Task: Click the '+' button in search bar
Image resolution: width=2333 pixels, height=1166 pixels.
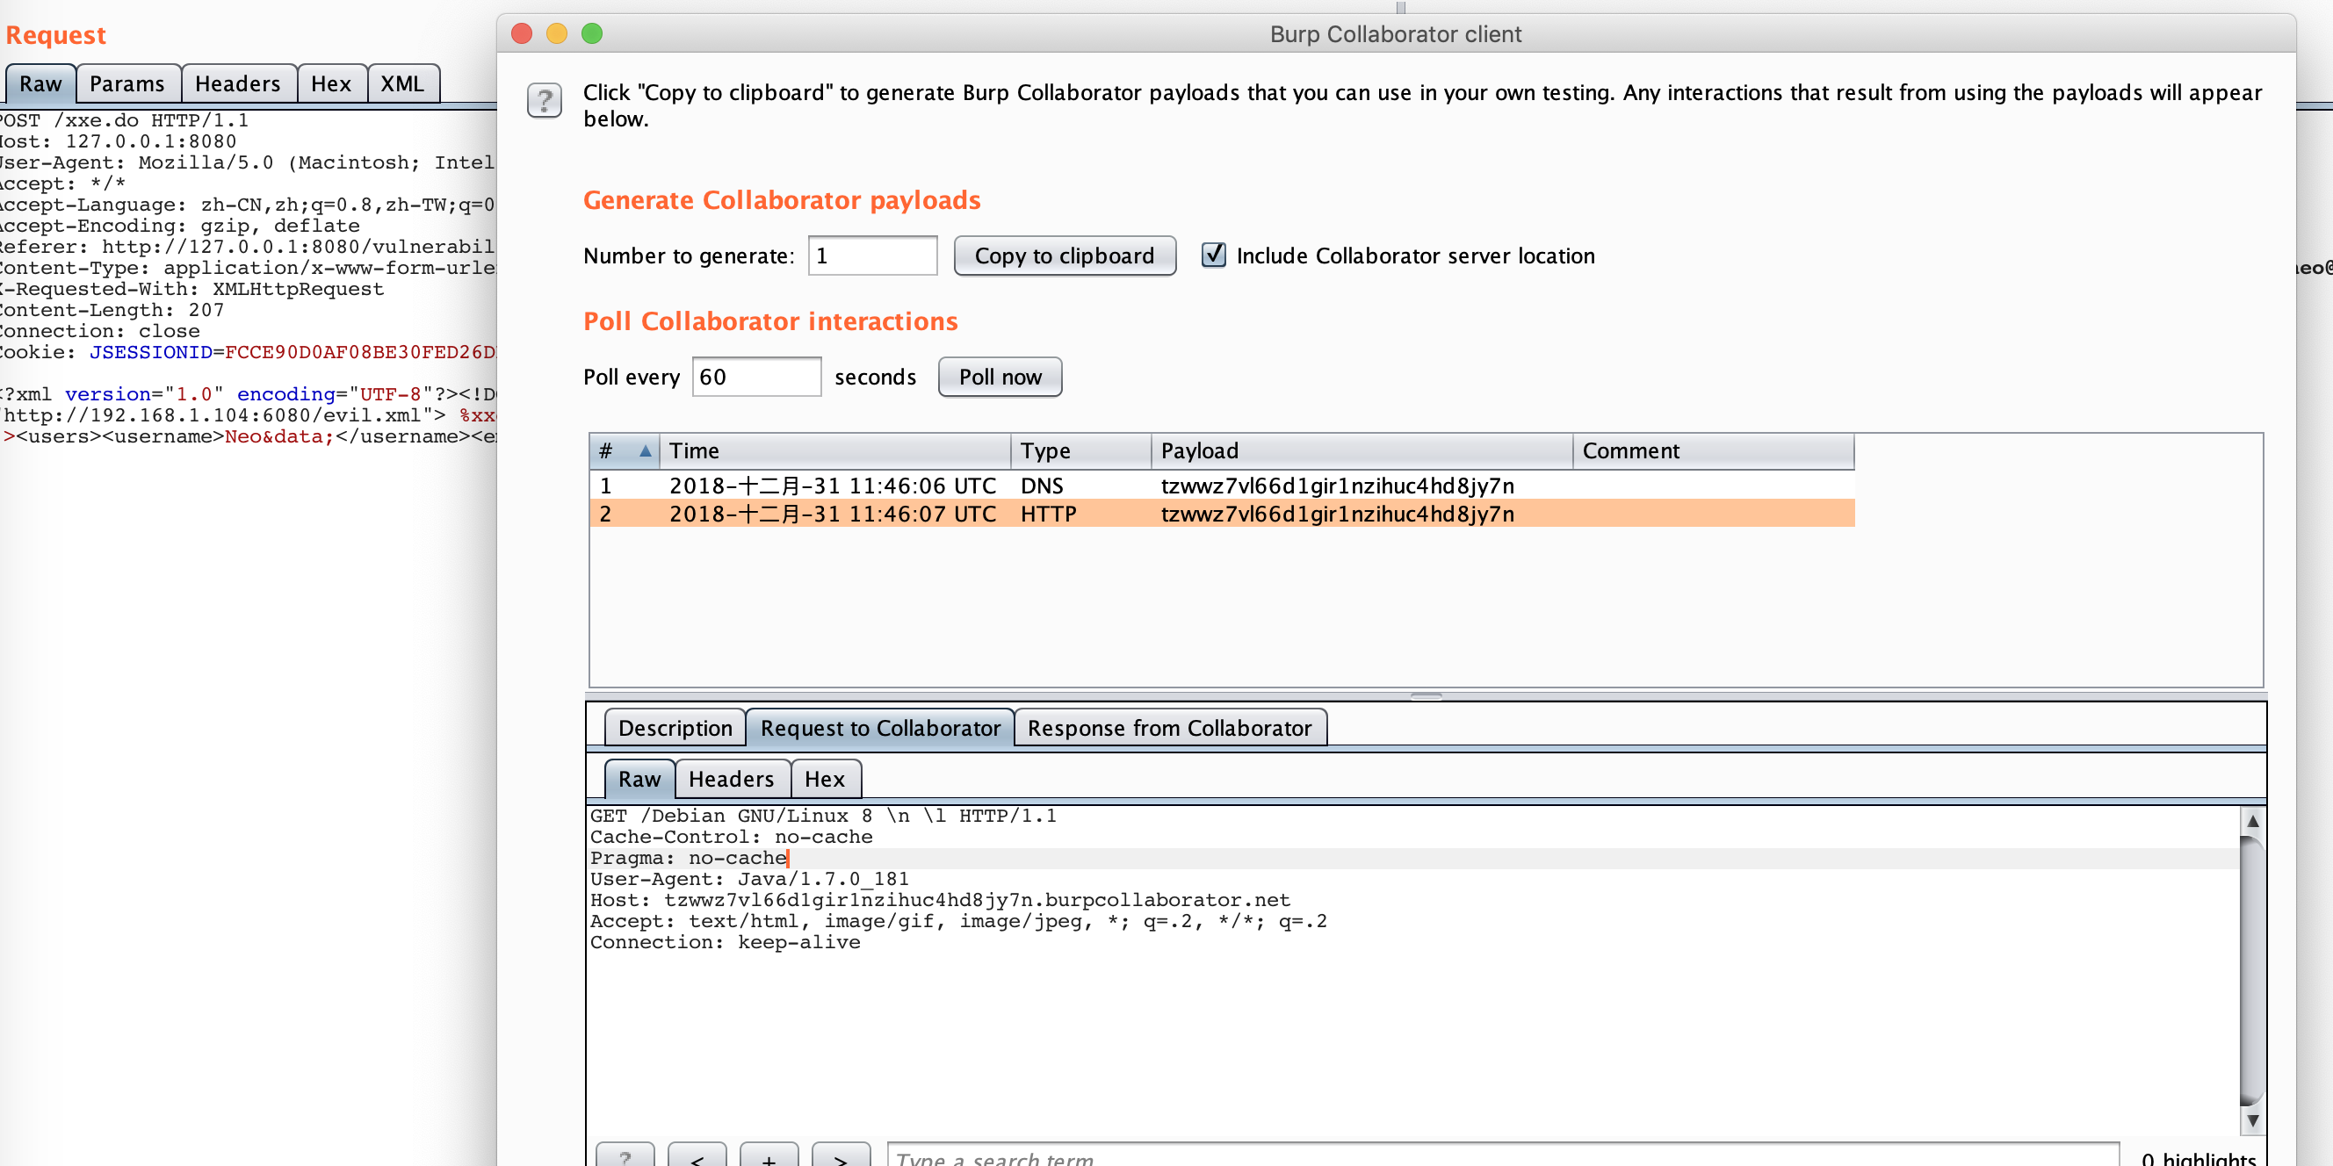Action: tap(769, 1156)
